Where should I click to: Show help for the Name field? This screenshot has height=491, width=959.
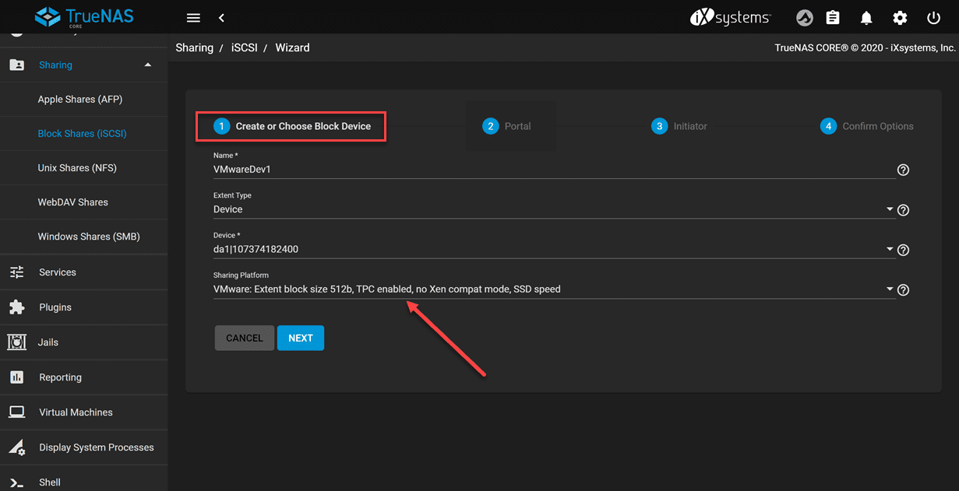903,170
